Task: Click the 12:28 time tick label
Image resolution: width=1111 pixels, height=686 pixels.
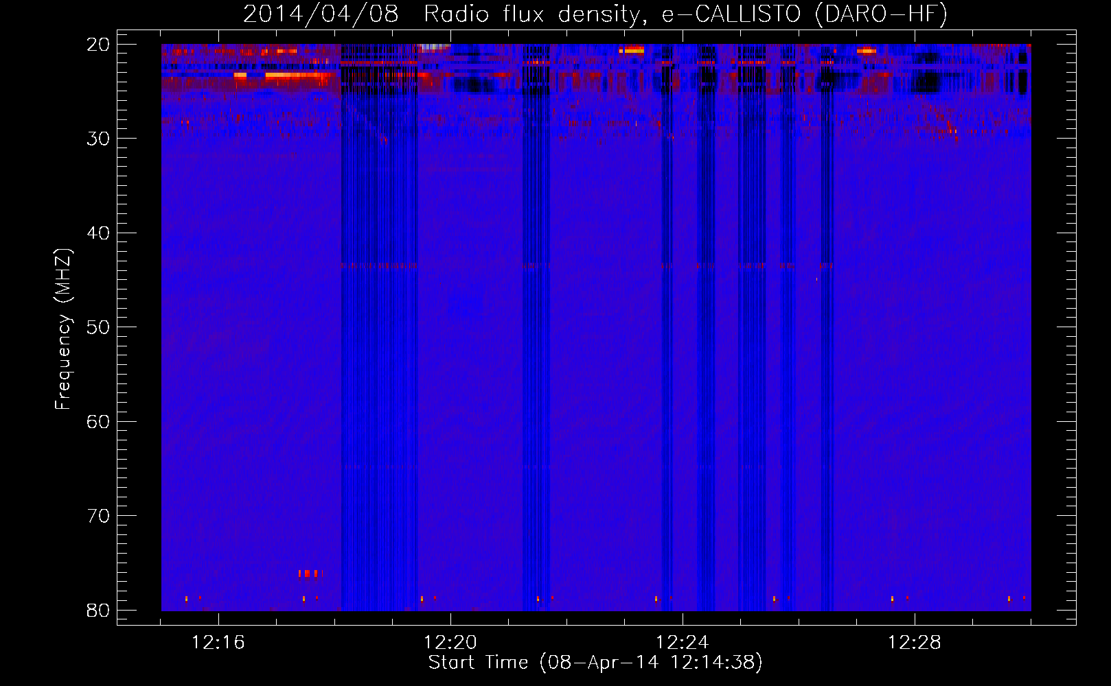Action: (x=915, y=643)
